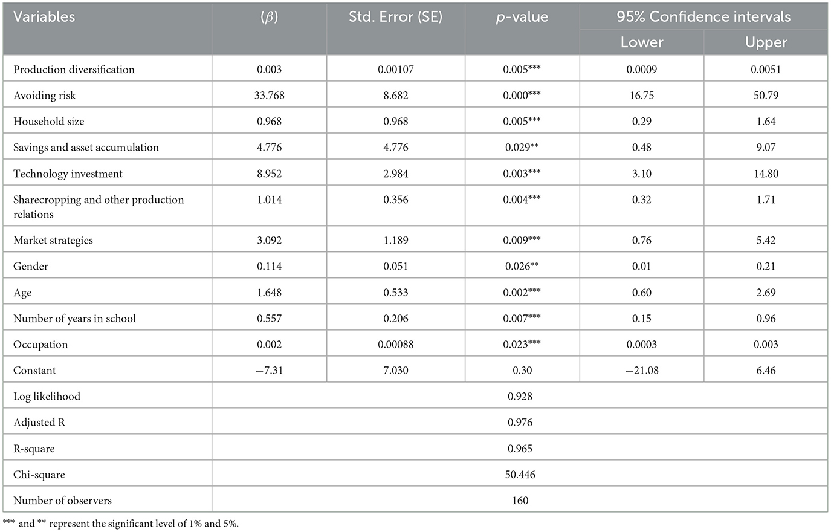Click the p-value column header
Viewport: 831px width, 532px height.
pyautogui.click(x=522, y=17)
